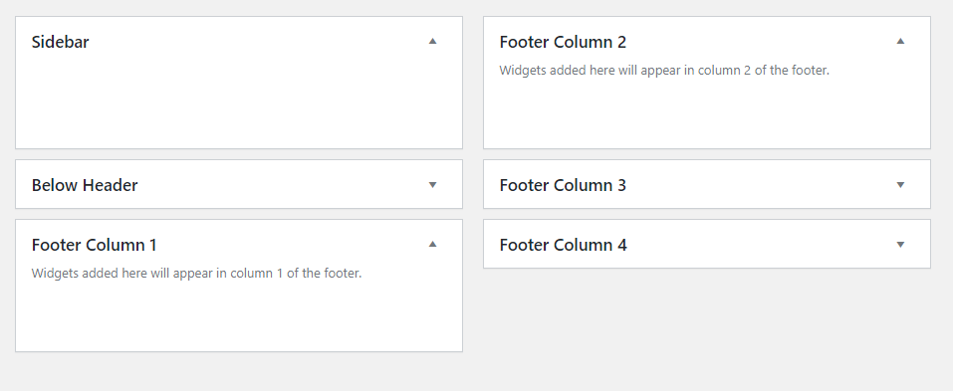
Task: Expand the Below Header panel arrow
Action: 433,185
